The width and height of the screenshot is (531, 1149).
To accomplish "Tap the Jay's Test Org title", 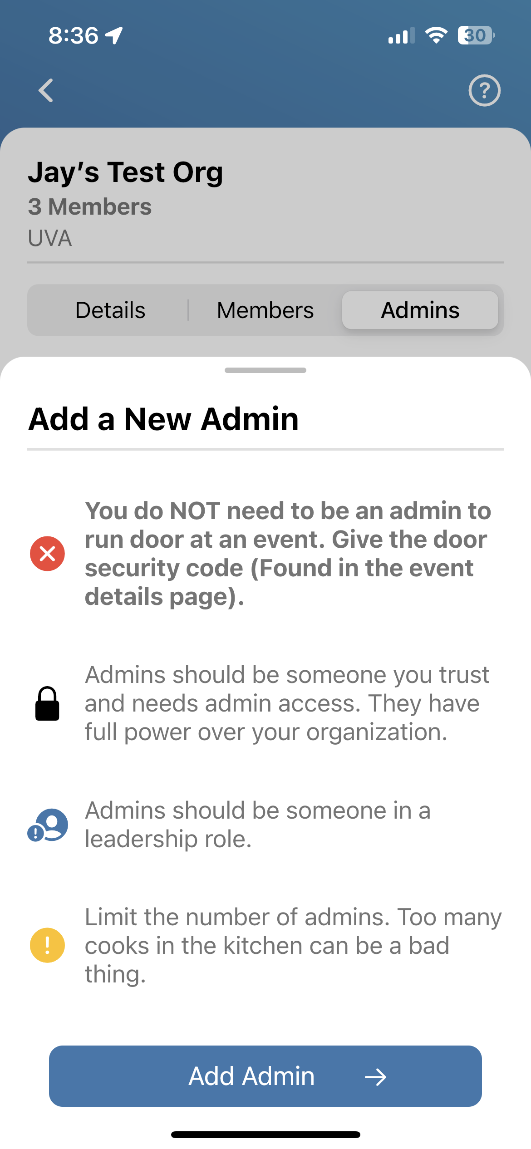I will [x=125, y=172].
